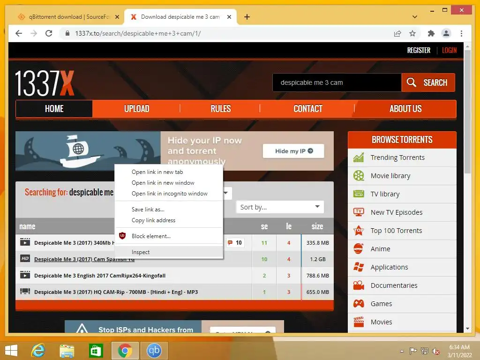480x360 pixels.
Task: Open Despicable Me 3 (2017) 340Mb link
Action: [x=75, y=243]
